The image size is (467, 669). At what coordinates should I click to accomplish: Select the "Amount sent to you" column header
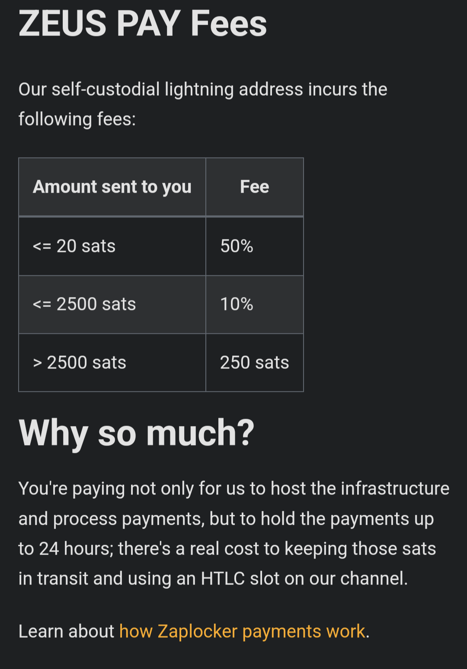click(112, 187)
